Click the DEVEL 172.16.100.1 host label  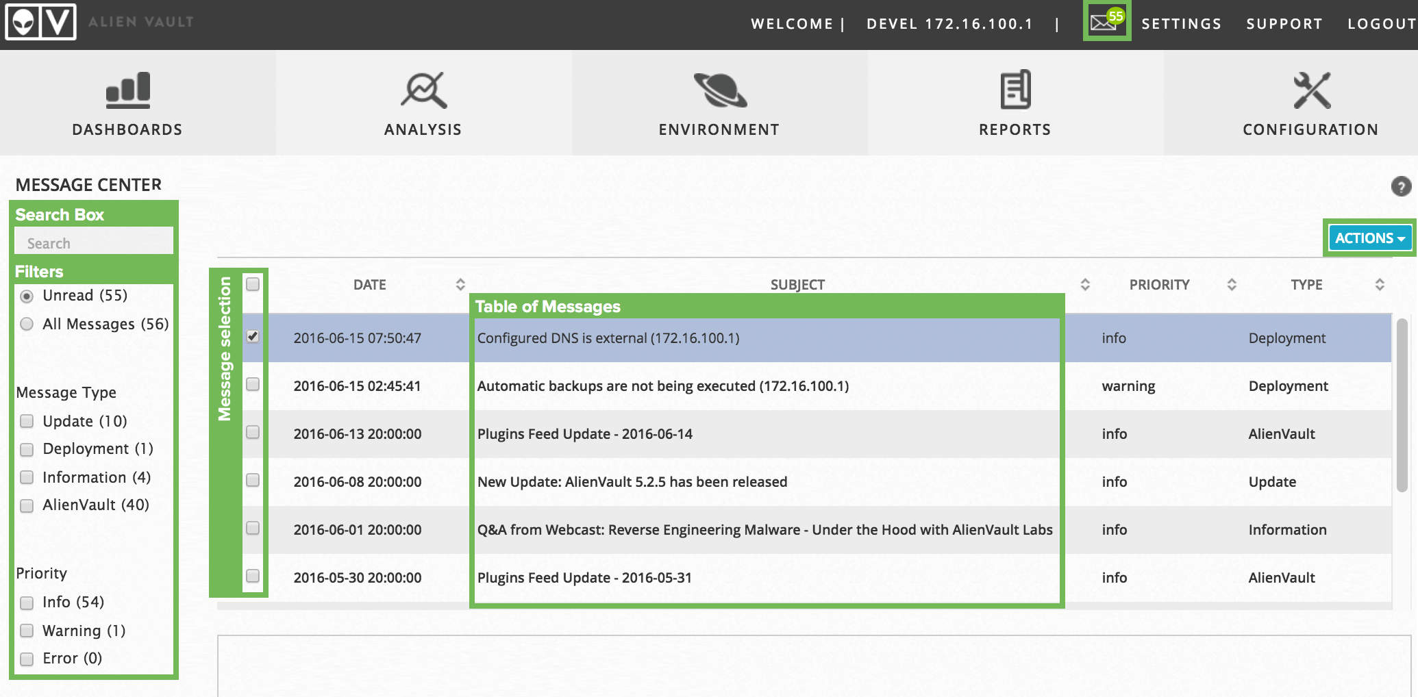949,24
